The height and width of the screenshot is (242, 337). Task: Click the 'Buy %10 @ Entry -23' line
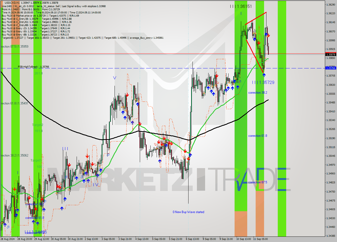tap(36, 28)
